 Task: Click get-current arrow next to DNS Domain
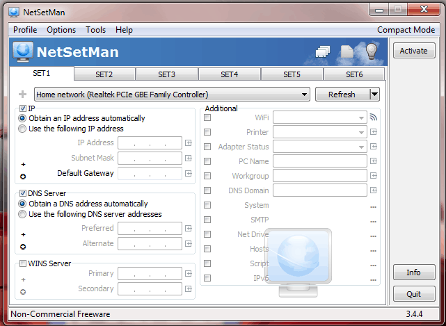pos(374,190)
